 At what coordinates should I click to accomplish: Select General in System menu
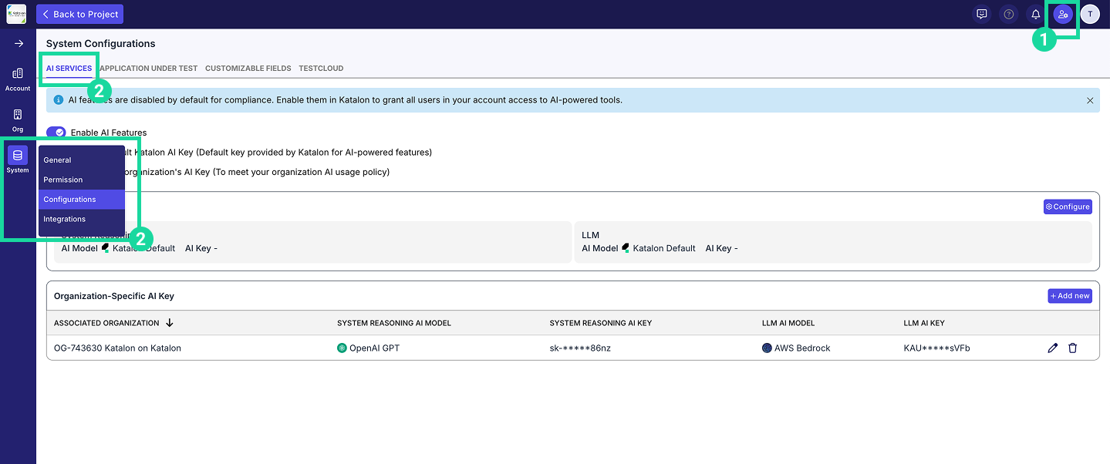[x=82, y=160]
